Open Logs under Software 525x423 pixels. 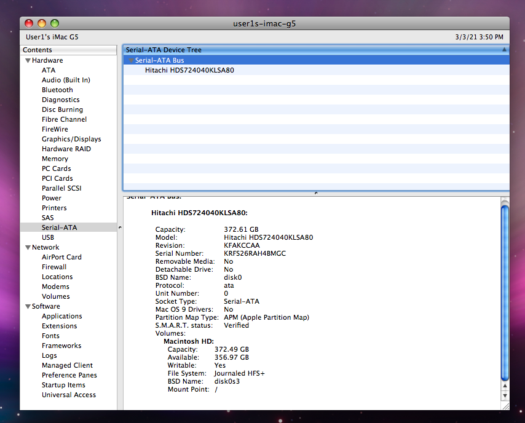[x=49, y=356]
